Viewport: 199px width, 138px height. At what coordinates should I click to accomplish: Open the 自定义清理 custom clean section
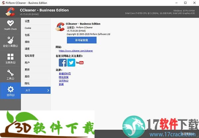(x=10, y=42)
